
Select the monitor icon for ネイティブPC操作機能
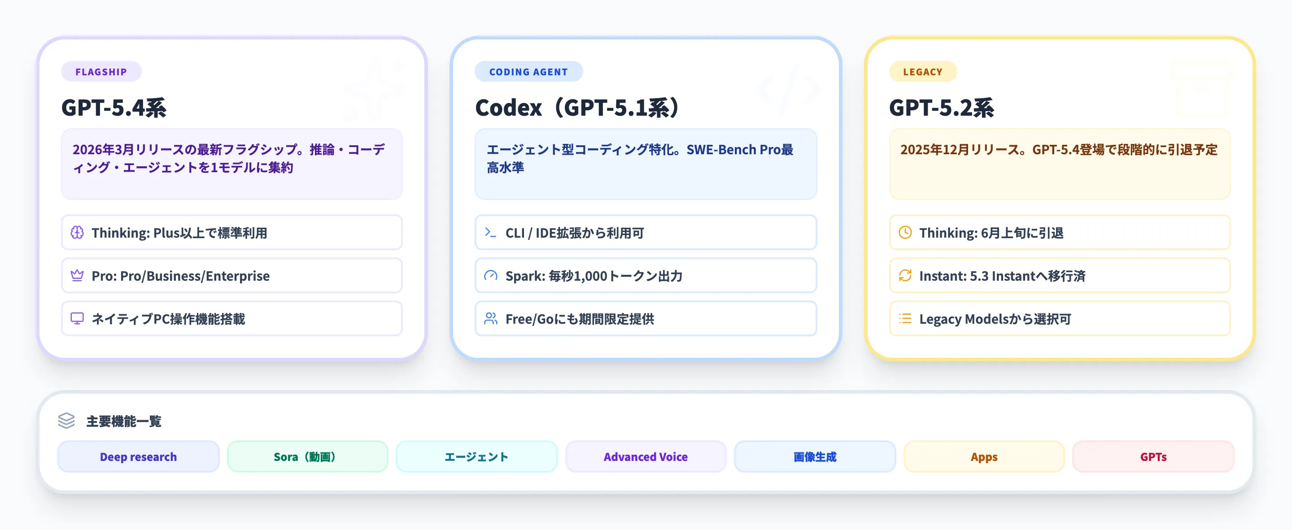click(x=78, y=318)
